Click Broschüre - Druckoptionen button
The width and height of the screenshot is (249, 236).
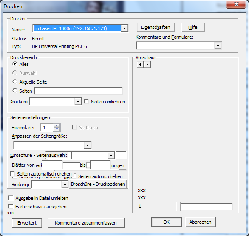(98, 184)
